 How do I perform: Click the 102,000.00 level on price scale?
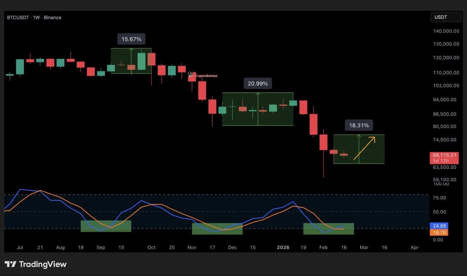446,86
